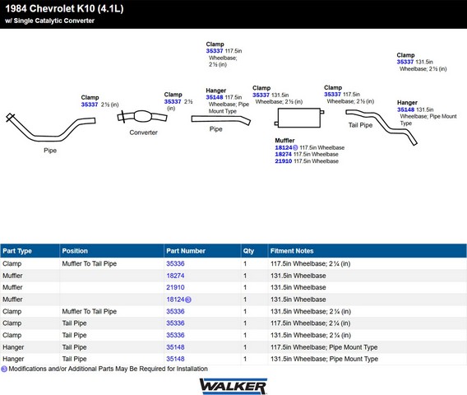The width and height of the screenshot is (467, 395).
Task: Open top-right clamp 35337 131.5in link
Action: [x=405, y=62]
